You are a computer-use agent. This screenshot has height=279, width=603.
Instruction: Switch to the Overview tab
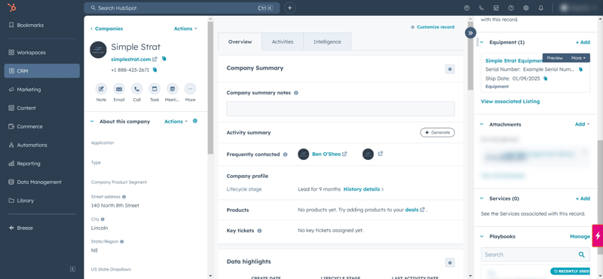click(x=240, y=42)
